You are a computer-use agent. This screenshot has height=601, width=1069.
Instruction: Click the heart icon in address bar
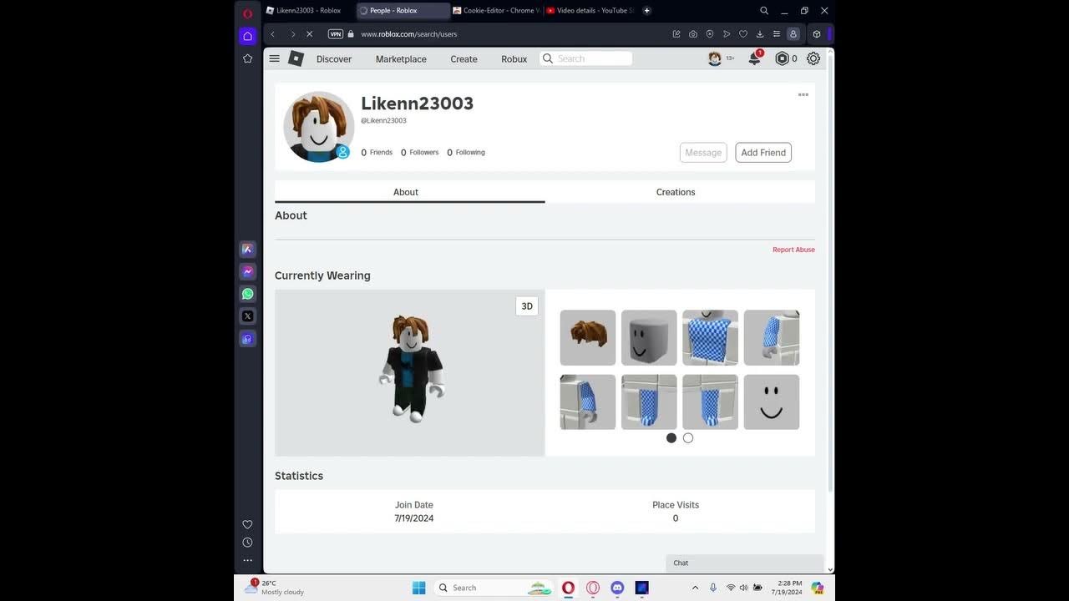click(x=743, y=34)
